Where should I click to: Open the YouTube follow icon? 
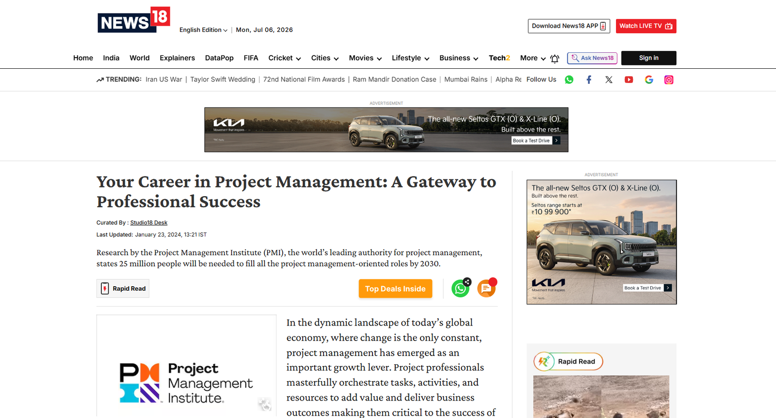(x=629, y=80)
